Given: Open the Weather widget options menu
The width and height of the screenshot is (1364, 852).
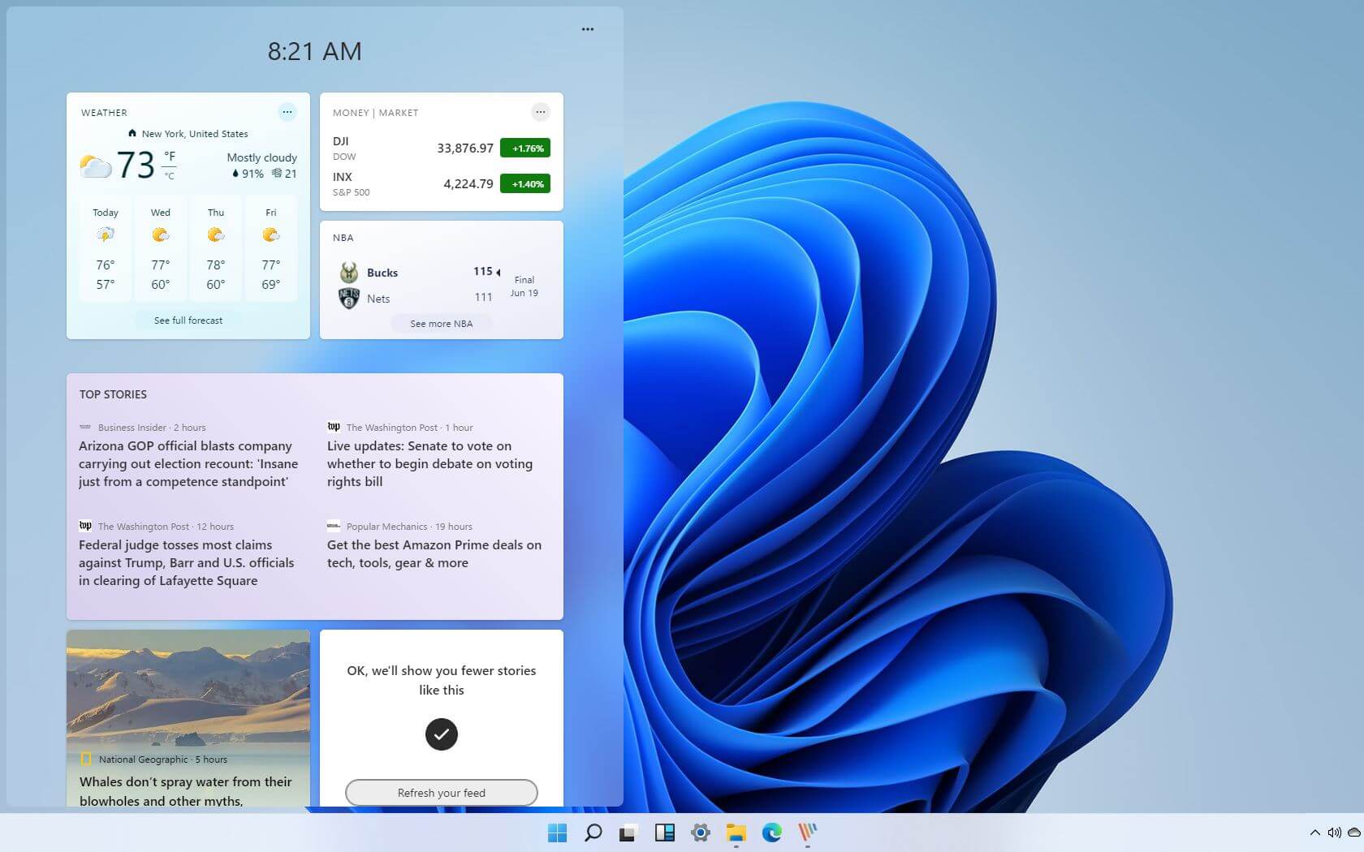Looking at the screenshot, I should (x=287, y=112).
